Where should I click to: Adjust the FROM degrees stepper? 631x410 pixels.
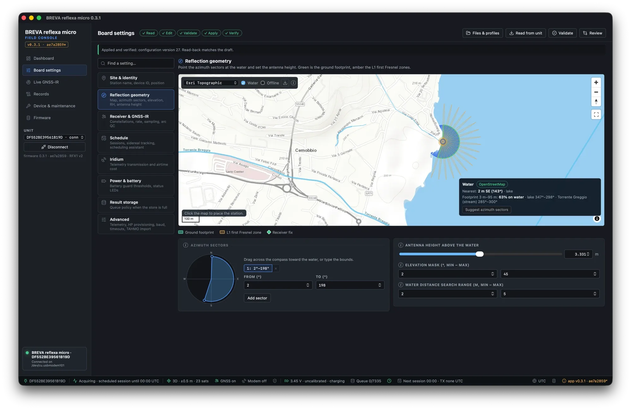[x=308, y=285]
